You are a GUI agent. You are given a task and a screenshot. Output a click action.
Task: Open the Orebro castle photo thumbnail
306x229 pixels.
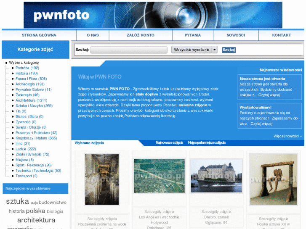click(x=216, y=176)
